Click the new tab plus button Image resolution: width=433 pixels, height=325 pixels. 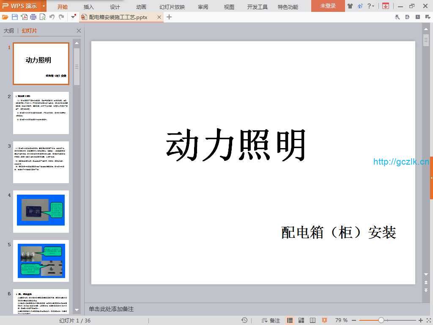(169, 17)
